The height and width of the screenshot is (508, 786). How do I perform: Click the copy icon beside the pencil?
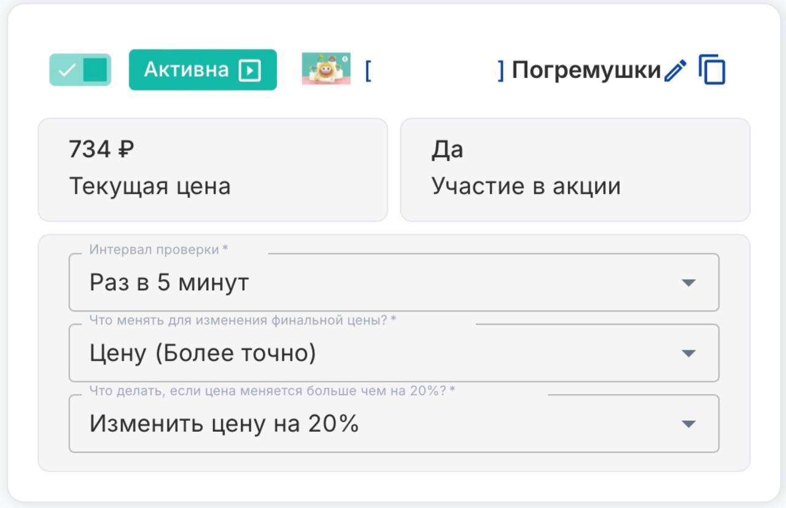point(712,70)
